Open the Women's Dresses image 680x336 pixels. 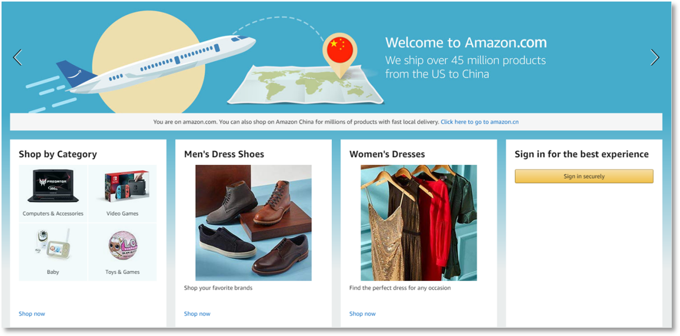419,223
